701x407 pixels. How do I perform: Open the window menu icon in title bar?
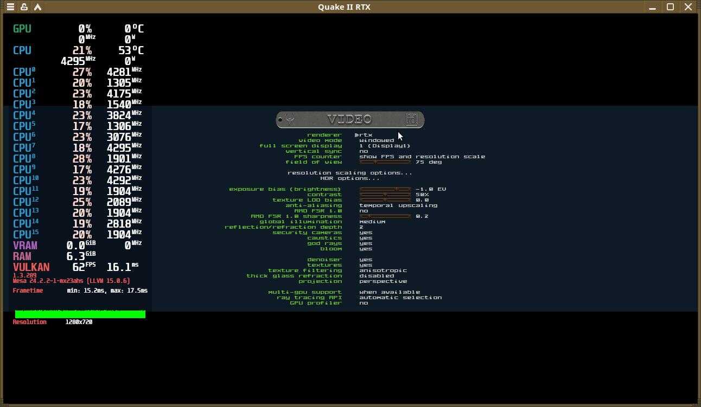10,7
